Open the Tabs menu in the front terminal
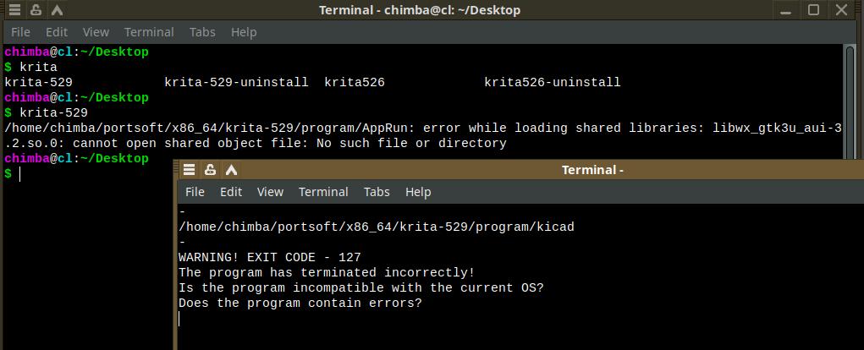 [x=377, y=192]
